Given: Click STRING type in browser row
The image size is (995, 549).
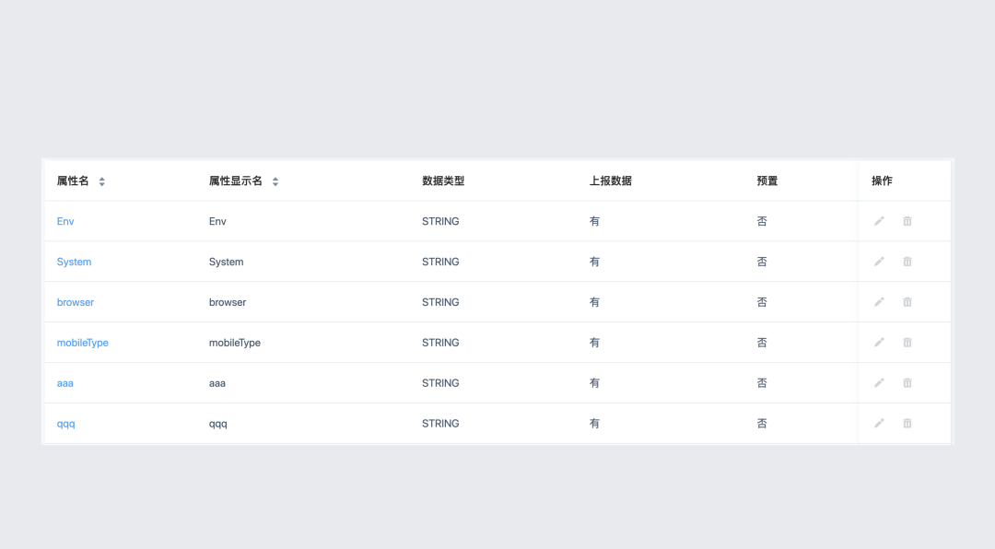Looking at the screenshot, I should coord(440,302).
